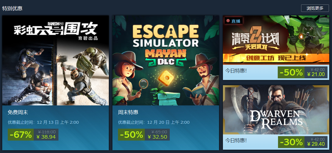The image size is (332, 153).
Task: Select the ¥32.50 Escape Simulator price
Action: point(158,137)
